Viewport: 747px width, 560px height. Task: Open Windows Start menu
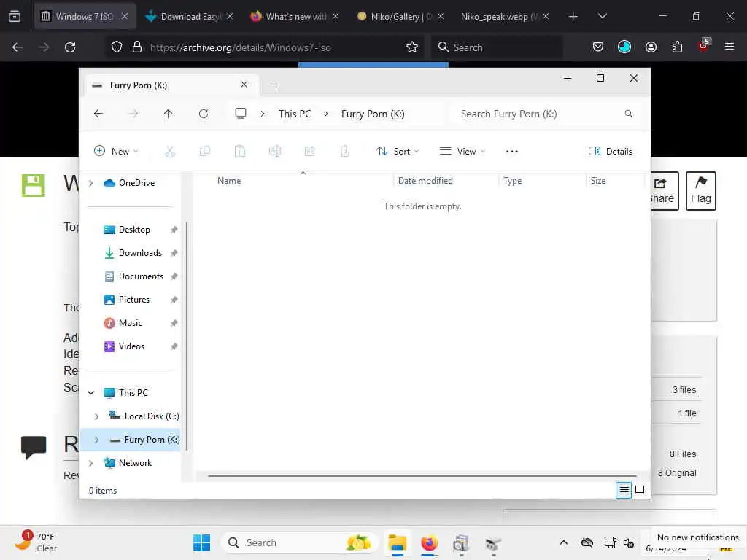click(x=201, y=542)
